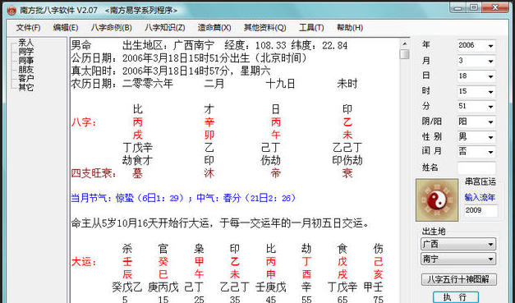Click 辛 in the 八字 month pillar
The height and width of the screenshot is (303, 515).
coord(209,122)
